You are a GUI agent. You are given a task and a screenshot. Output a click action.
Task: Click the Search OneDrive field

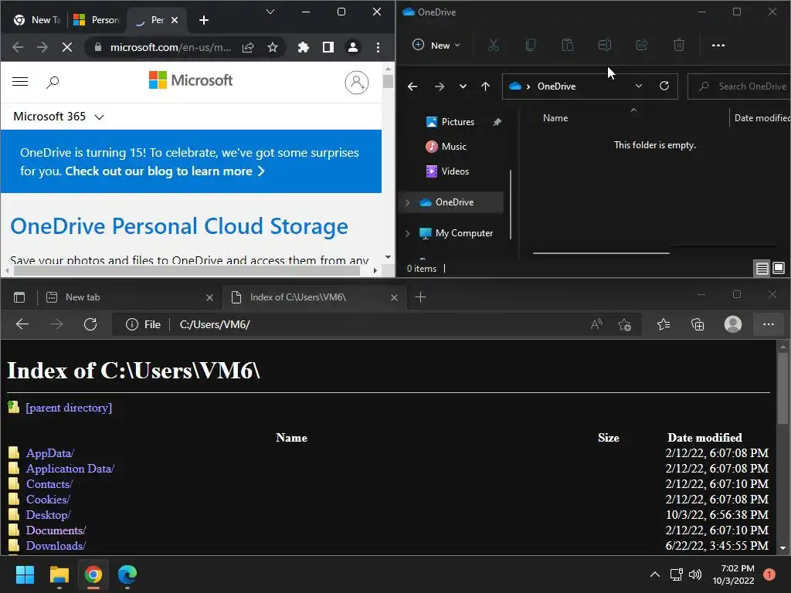739,86
